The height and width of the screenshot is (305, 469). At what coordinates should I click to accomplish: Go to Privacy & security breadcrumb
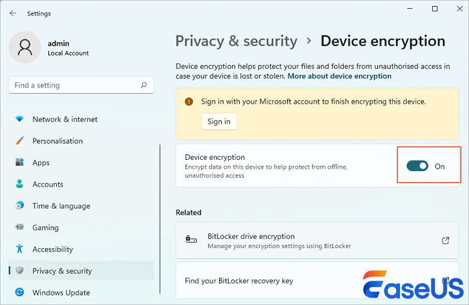pyautogui.click(x=236, y=41)
